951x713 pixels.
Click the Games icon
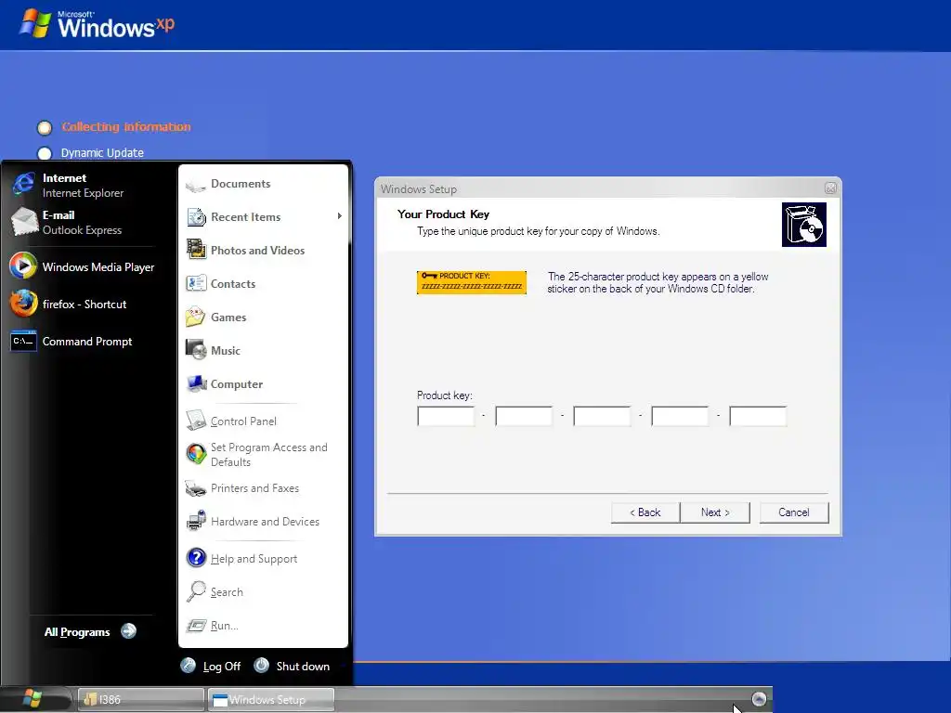[x=195, y=317]
